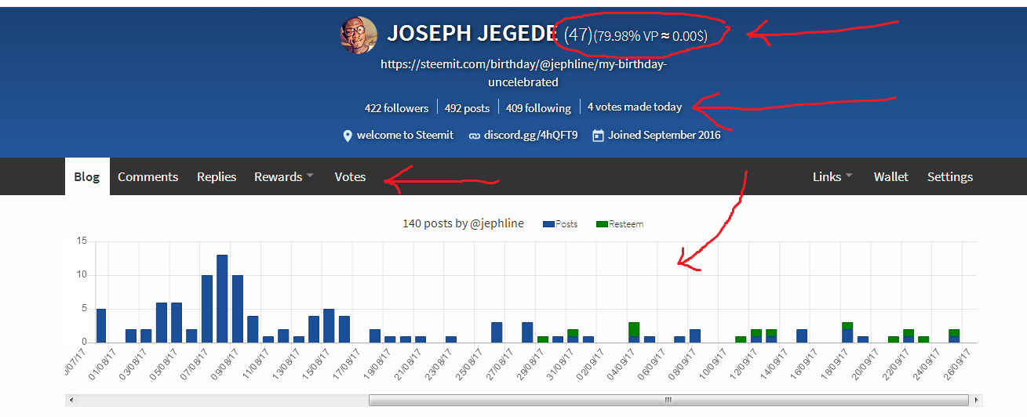Open the Replies tab

pos(217,176)
